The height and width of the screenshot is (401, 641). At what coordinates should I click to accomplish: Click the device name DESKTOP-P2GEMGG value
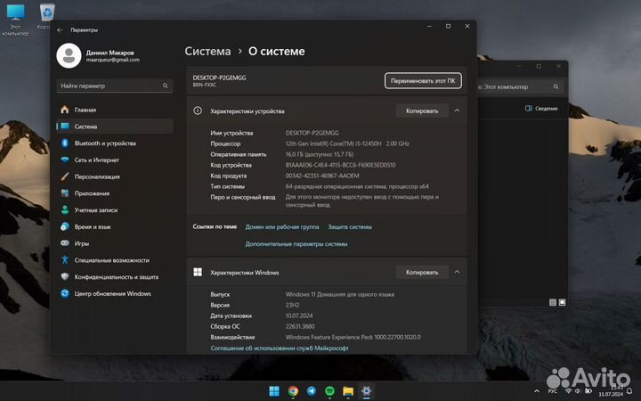pyautogui.click(x=312, y=133)
